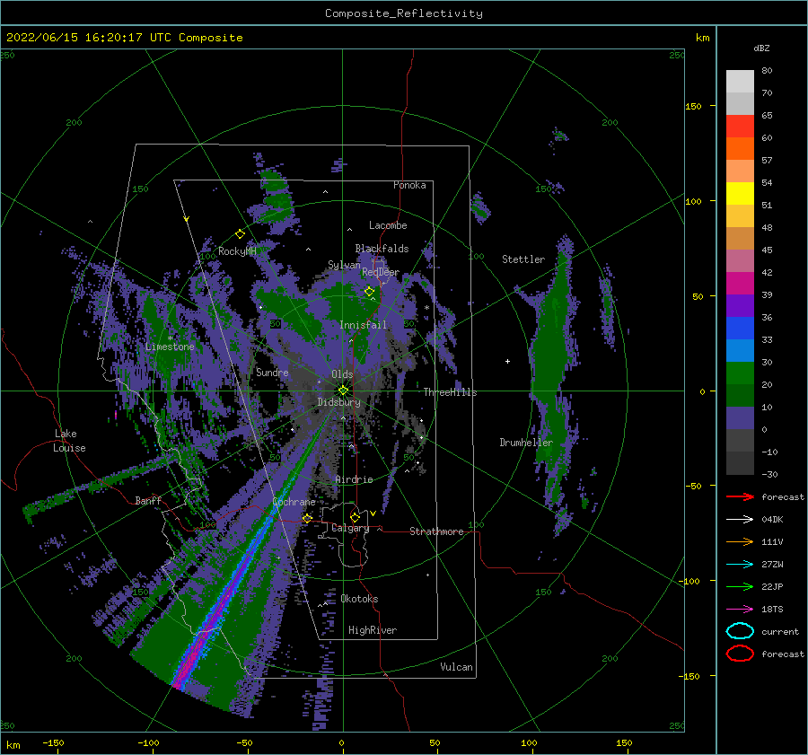The image size is (808, 755).
Task: Click the green 22JP arrow in legend
Action: coord(740,586)
